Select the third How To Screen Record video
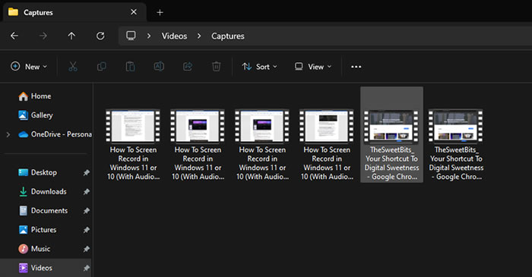The height and width of the screenshot is (277, 532). (262, 145)
